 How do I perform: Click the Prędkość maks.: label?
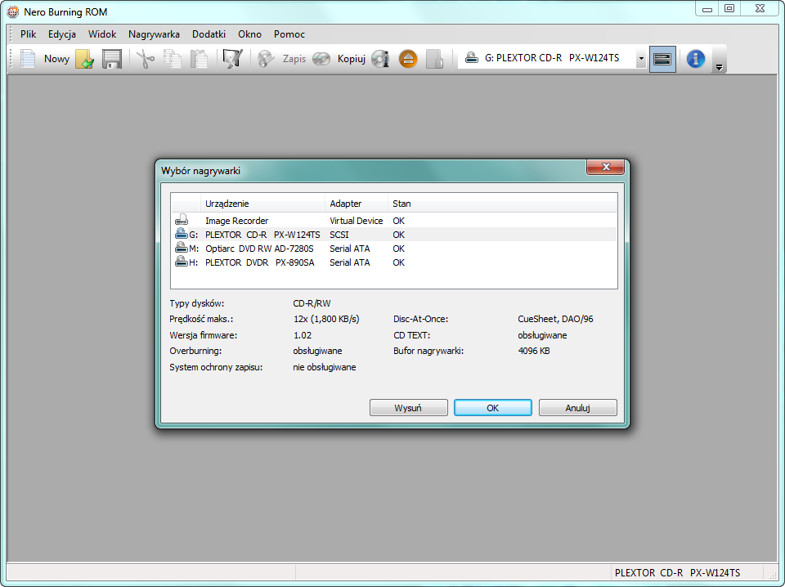click(201, 319)
